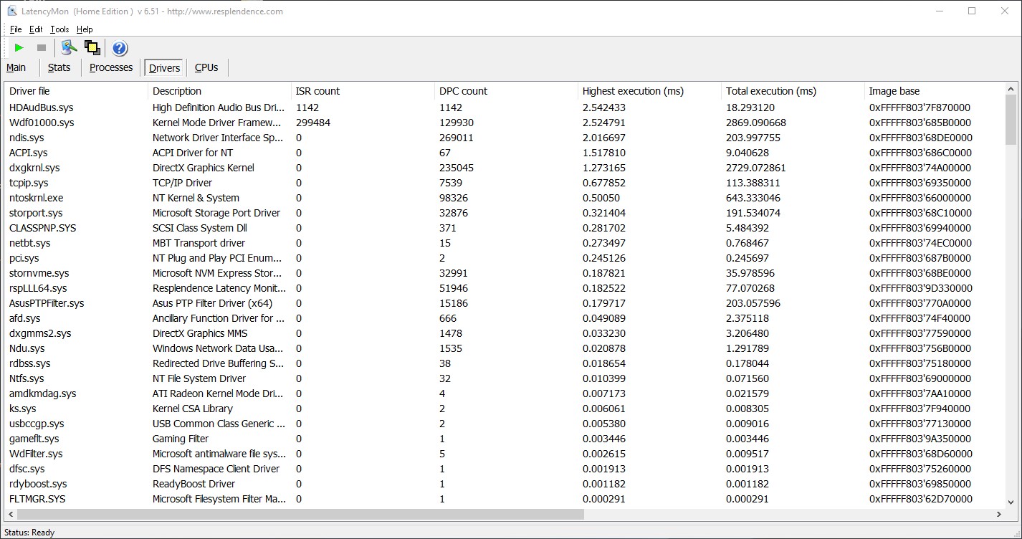Screen dimensions: 1022x539
Task: Select the WdFilter.sys driver row
Action: (x=505, y=454)
